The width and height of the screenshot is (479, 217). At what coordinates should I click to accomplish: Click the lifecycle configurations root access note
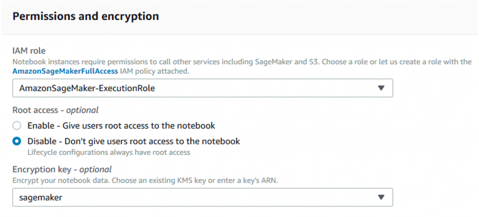(109, 152)
